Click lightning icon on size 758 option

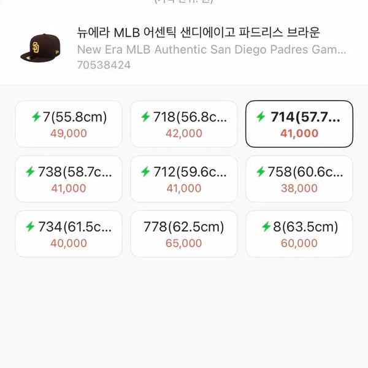pos(261,172)
